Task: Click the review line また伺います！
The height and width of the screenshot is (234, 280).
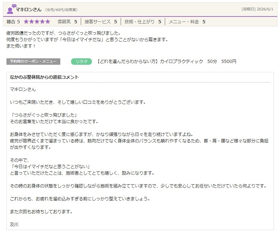Action: [x=21, y=46]
